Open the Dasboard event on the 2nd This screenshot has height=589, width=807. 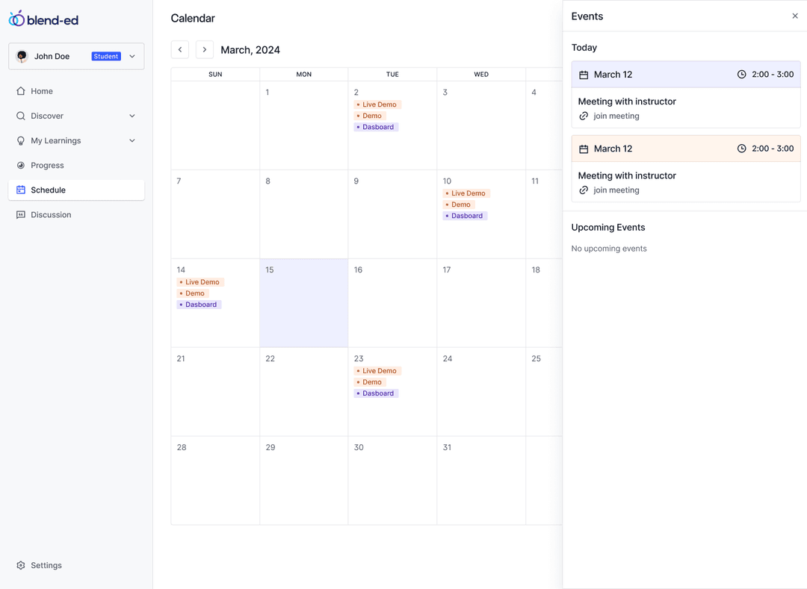[x=376, y=127]
